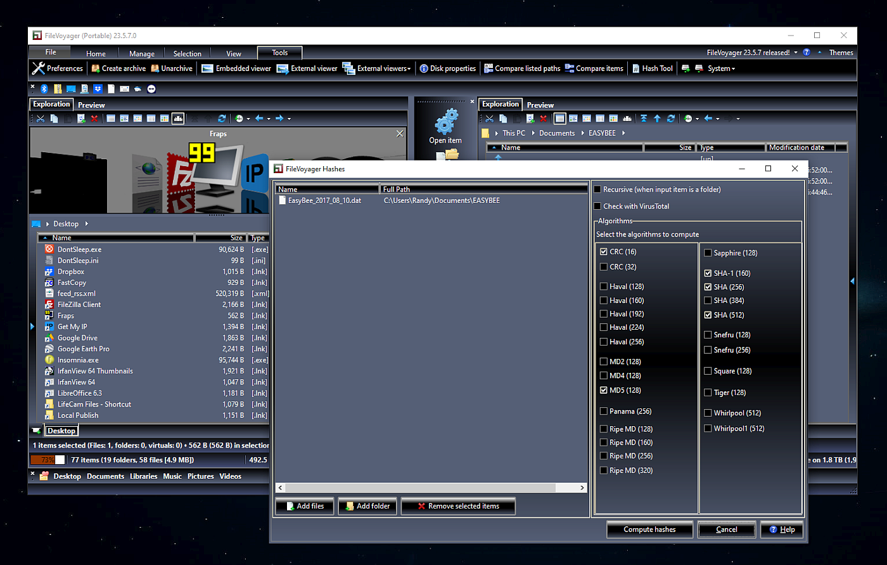Enable Haval (256) algorithm
The width and height of the screenshot is (887, 565).
[604, 342]
